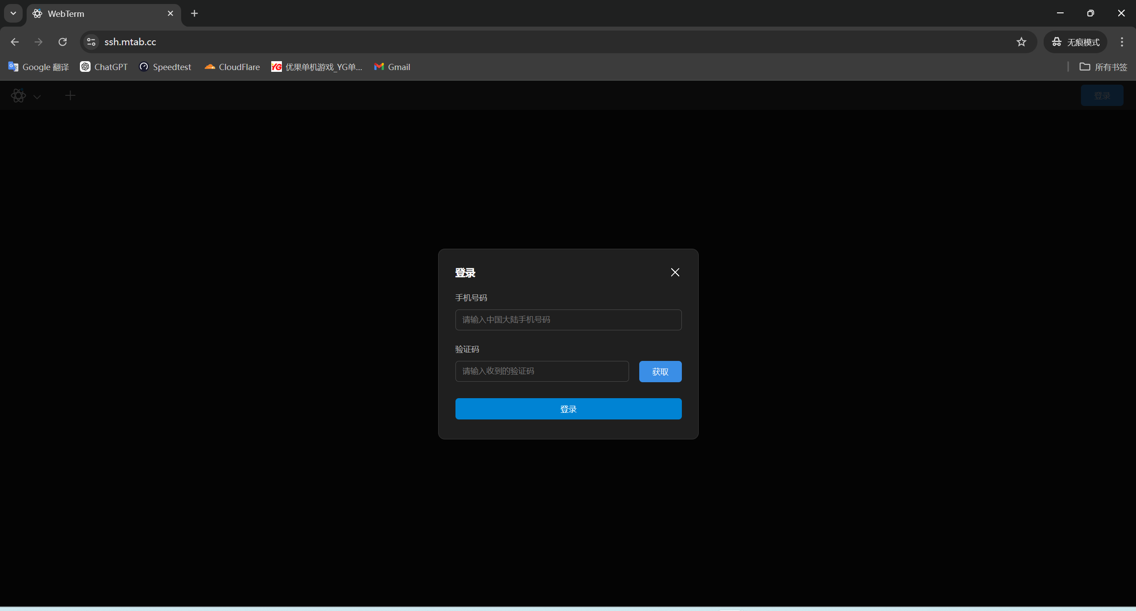This screenshot has width=1136, height=611.
Task: Bookmark this page with star icon
Action: click(1021, 42)
